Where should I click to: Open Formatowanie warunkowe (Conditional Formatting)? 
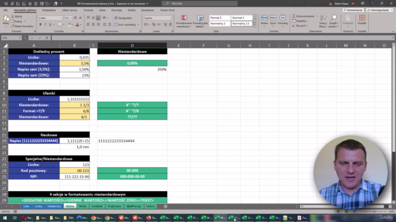coord(184,21)
